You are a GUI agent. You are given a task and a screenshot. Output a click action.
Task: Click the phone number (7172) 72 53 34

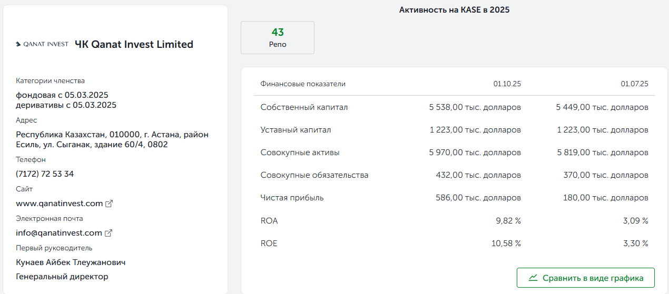pyautogui.click(x=45, y=174)
